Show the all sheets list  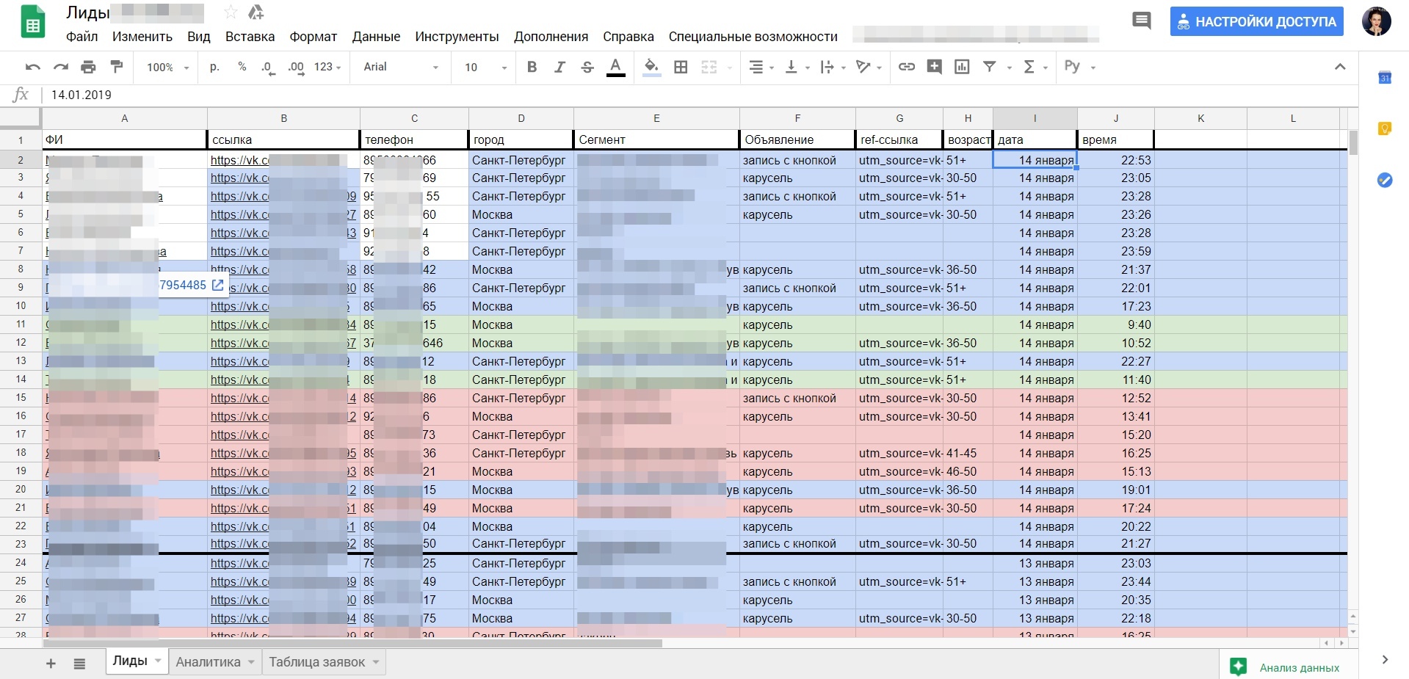click(79, 664)
